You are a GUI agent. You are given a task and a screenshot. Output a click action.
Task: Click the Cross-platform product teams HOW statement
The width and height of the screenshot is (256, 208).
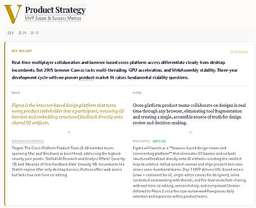[189, 114]
